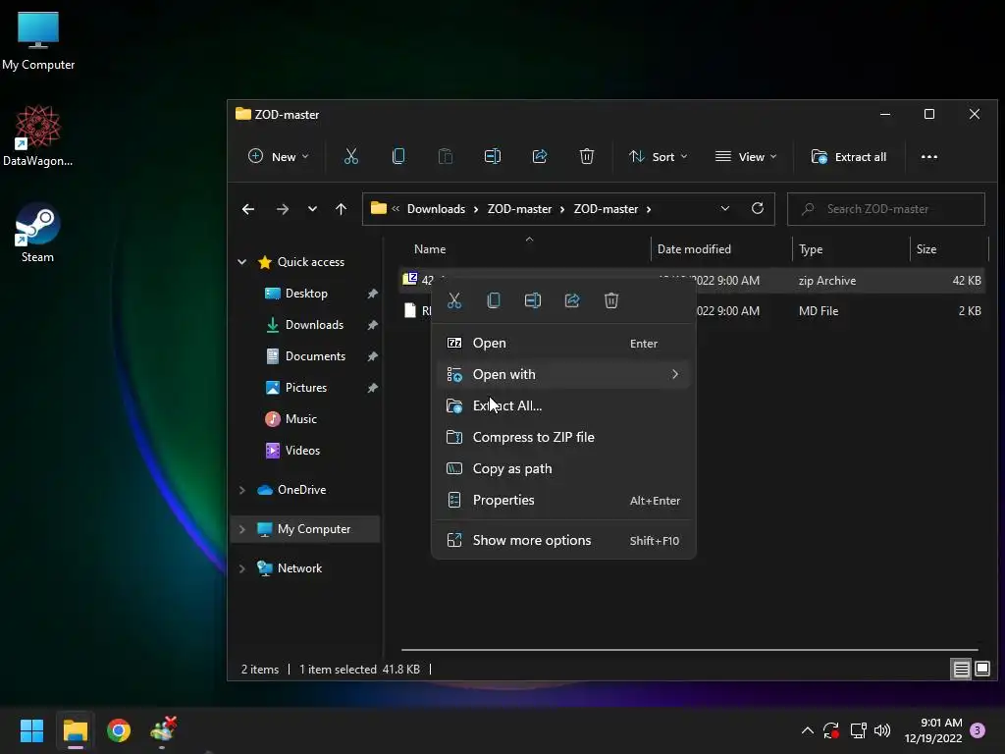The width and height of the screenshot is (1005, 754).
Task: Open the New item dropdown
Action: 279,157
